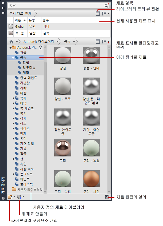Select the 액체 category
Image resolution: width=163 pixels, height=226 pixels.
click(x=23, y=134)
